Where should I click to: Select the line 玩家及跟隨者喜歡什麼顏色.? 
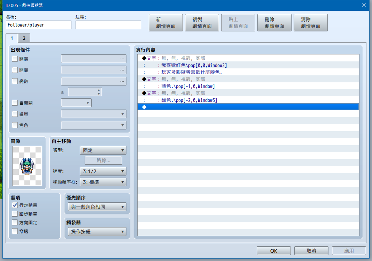point(248,72)
